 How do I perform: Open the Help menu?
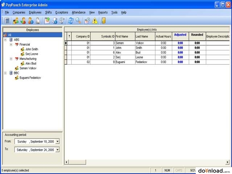coord(124,12)
